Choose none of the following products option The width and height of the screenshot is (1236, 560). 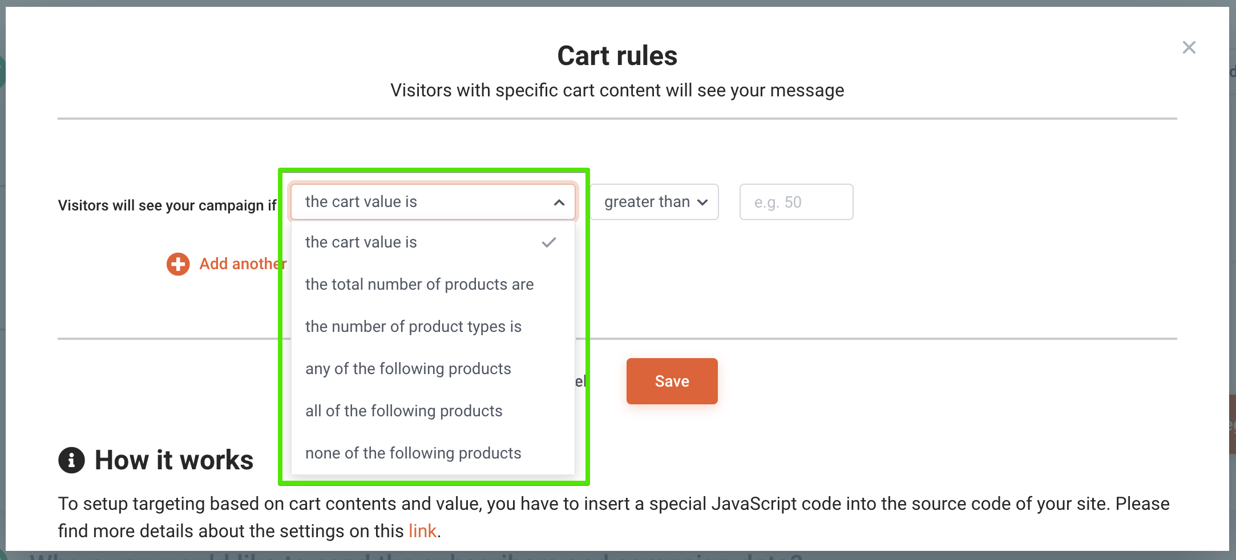click(413, 453)
